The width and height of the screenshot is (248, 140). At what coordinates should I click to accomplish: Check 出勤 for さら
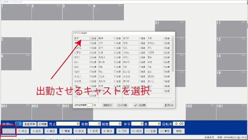click(164, 48)
